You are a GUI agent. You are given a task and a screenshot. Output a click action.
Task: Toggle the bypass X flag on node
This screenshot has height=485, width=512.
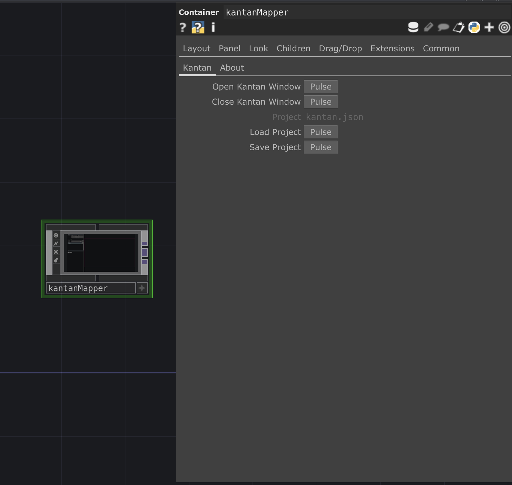point(56,252)
